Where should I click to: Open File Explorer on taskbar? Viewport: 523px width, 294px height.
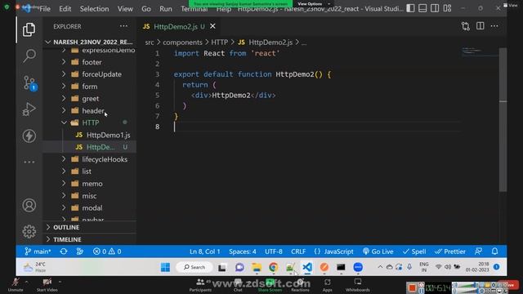(257, 267)
